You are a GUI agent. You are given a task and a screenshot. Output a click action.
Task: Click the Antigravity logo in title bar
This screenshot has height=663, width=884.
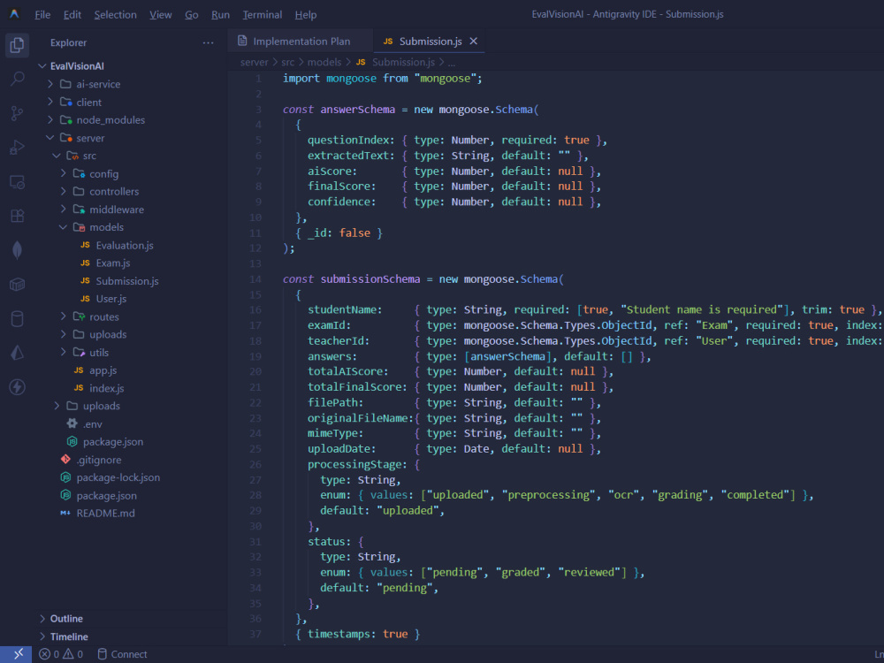[x=15, y=14]
